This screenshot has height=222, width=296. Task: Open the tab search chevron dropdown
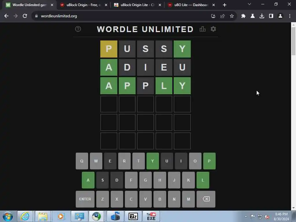click(x=249, y=4)
